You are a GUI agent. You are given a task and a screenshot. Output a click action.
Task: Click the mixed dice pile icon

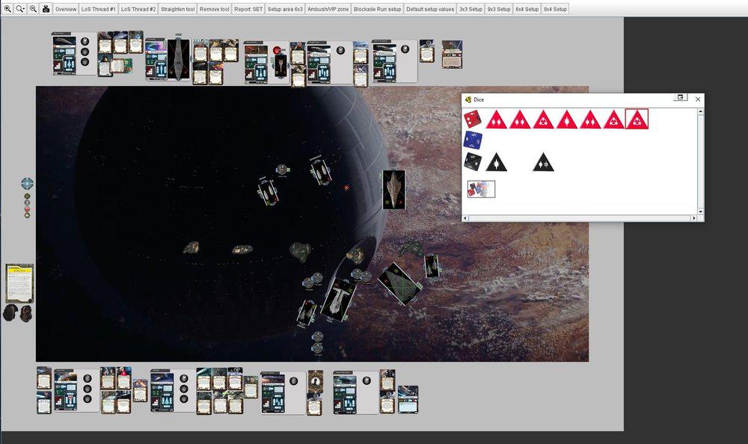point(481,189)
